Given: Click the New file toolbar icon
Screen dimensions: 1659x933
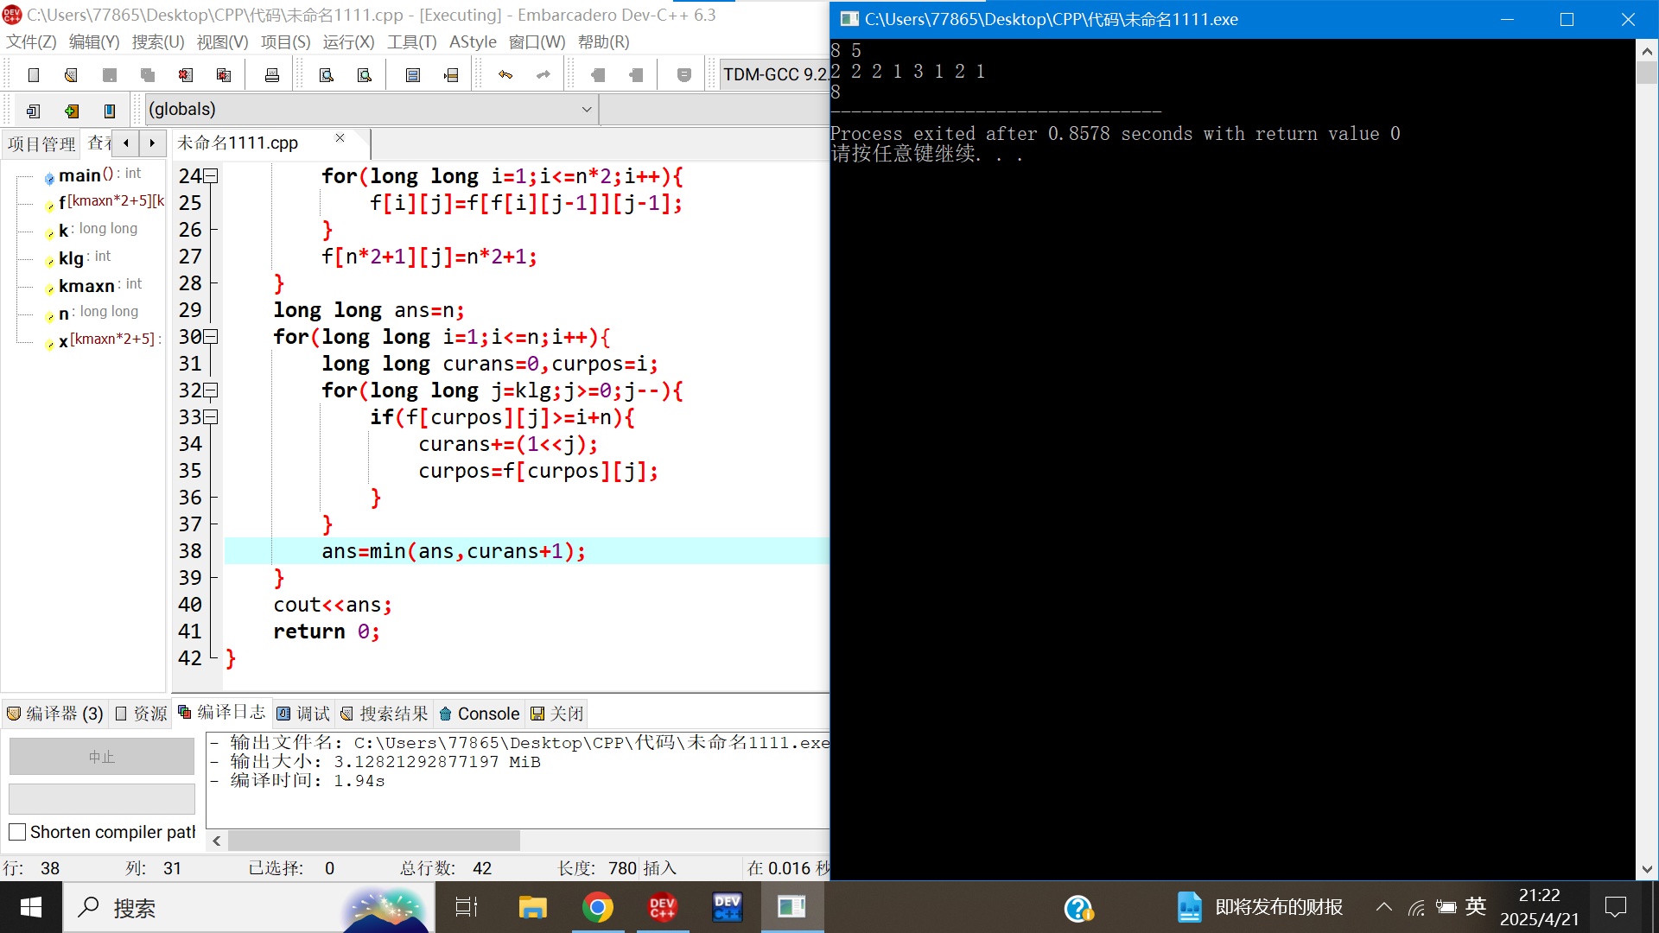Looking at the screenshot, I should [x=34, y=75].
